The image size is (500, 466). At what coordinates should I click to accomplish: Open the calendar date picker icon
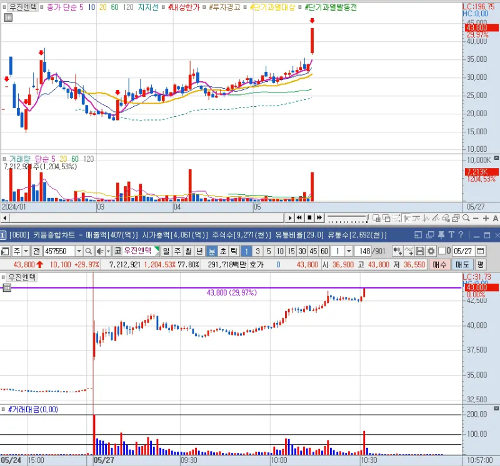pyautogui.click(x=480, y=251)
